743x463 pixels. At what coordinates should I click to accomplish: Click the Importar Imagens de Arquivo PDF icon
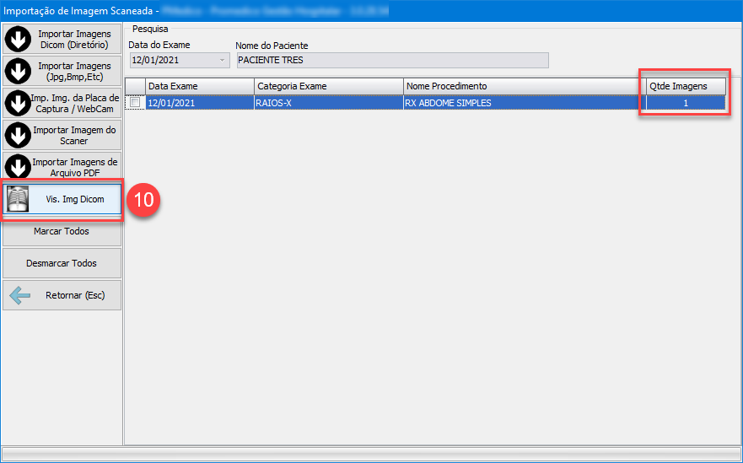pyautogui.click(x=18, y=167)
